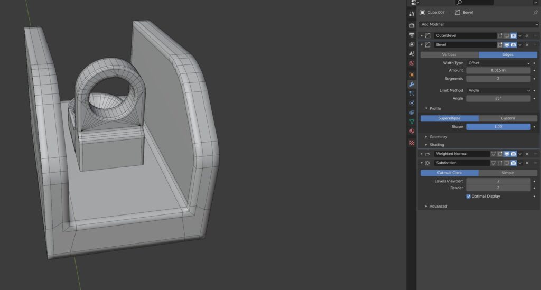Screen dimensions: 541x290
Task: Expand the Shading subpanel
Action: click(426, 145)
